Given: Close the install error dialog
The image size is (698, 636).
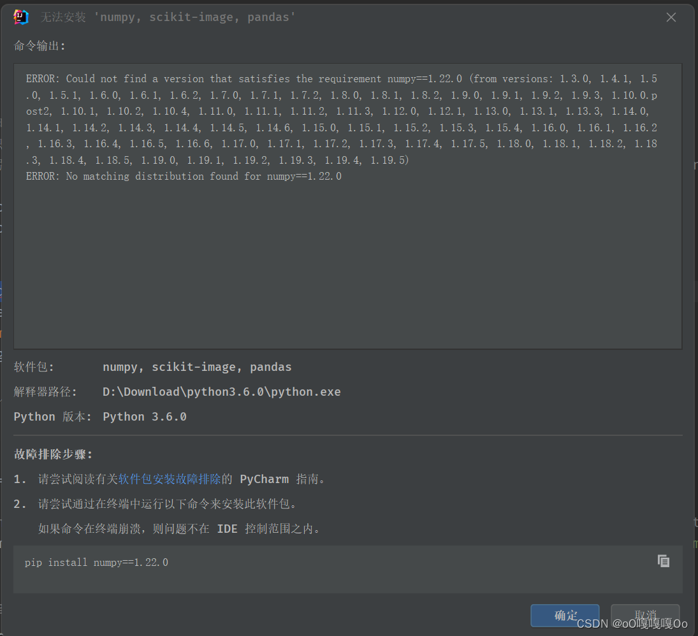Looking at the screenshot, I should 671,17.
